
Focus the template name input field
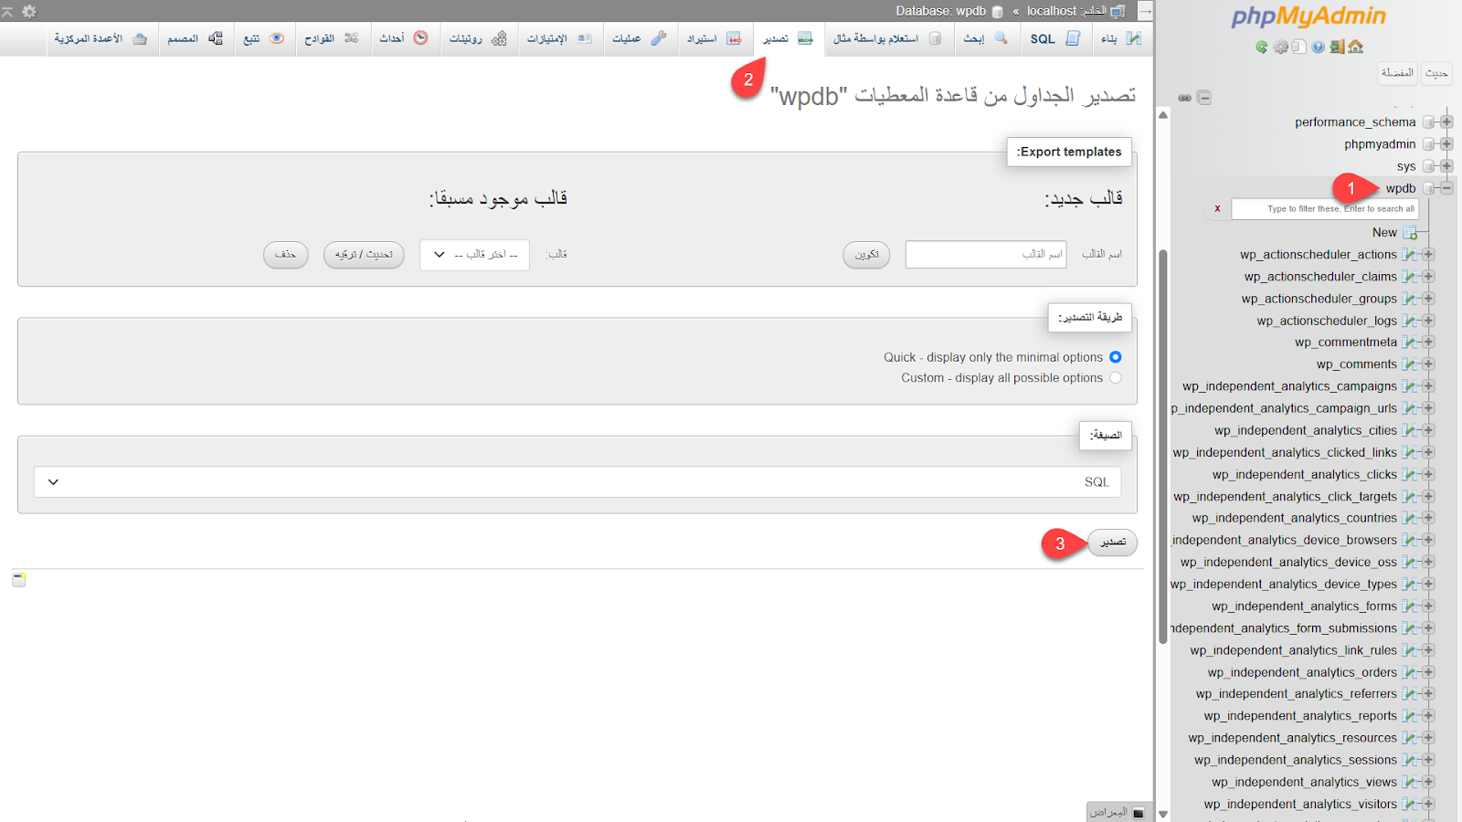986,254
